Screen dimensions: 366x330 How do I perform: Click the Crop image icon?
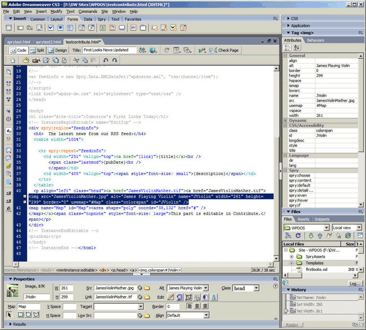188,297
